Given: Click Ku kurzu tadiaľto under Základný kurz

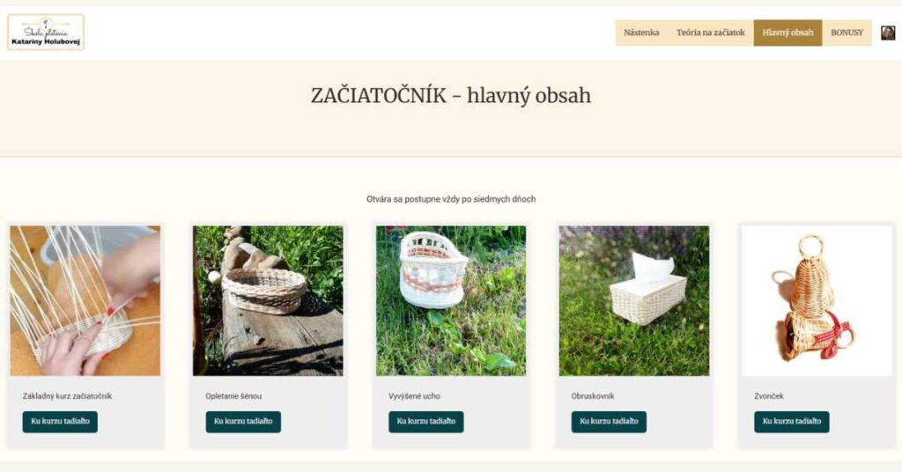Looking at the screenshot, I should click(60, 422).
